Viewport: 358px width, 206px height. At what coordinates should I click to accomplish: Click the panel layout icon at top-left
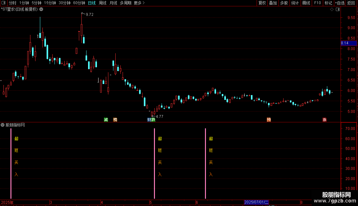pos(3,3)
